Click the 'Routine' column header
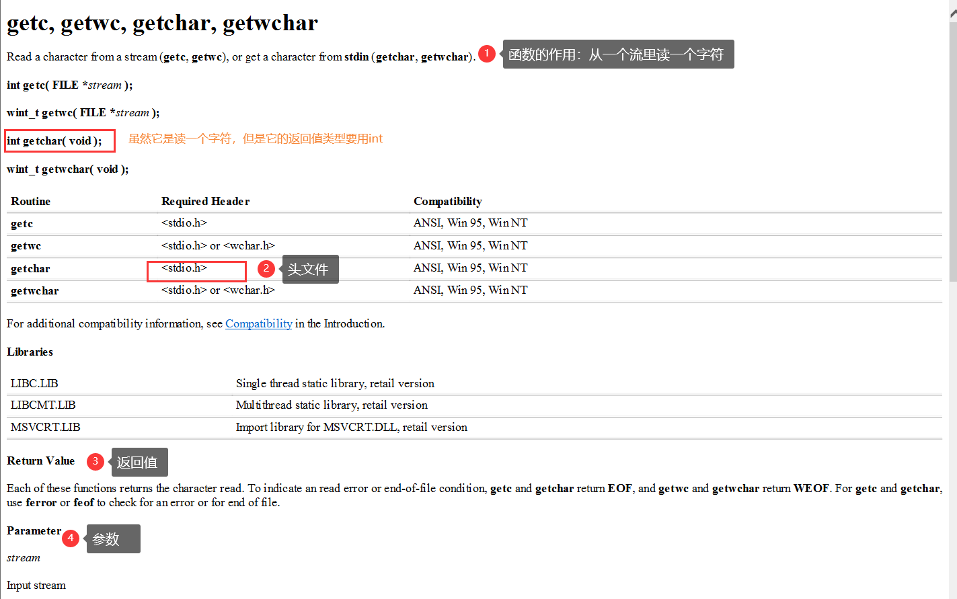This screenshot has height=599, width=957. tap(31, 202)
